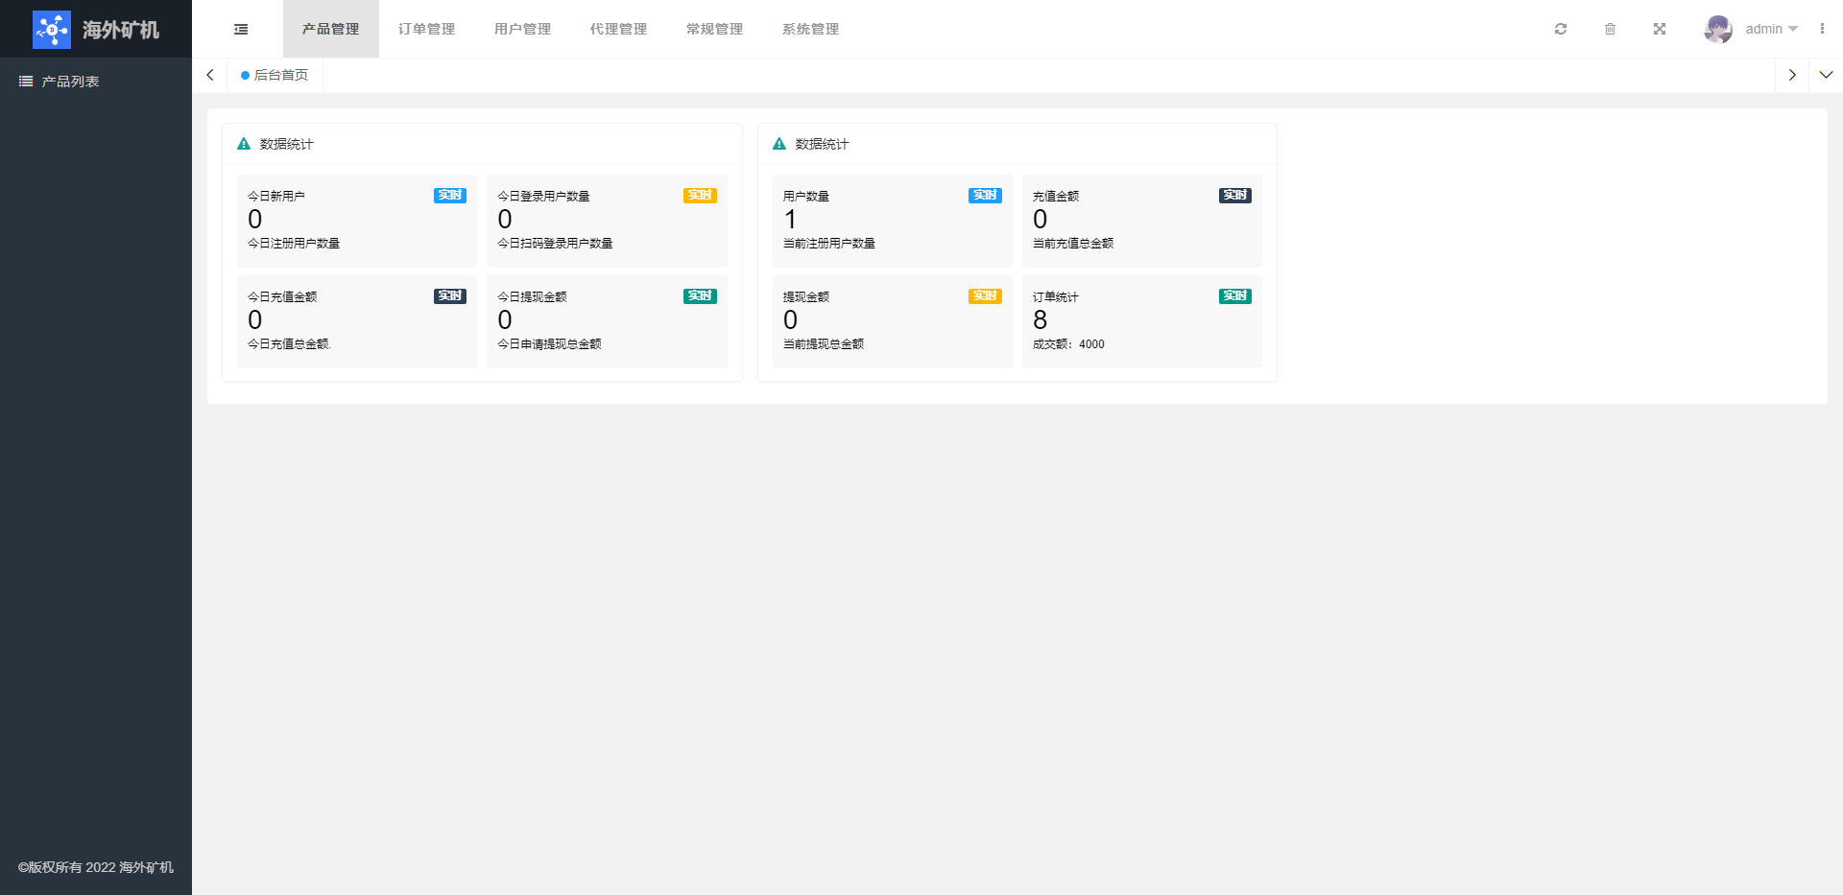Viewport: 1843px width, 895px height.
Task: Click warning triangle icon of left 数据统计 panel
Action: 244,144
